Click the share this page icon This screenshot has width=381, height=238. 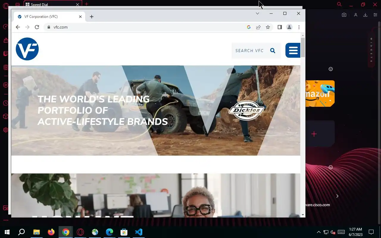(x=258, y=27)
